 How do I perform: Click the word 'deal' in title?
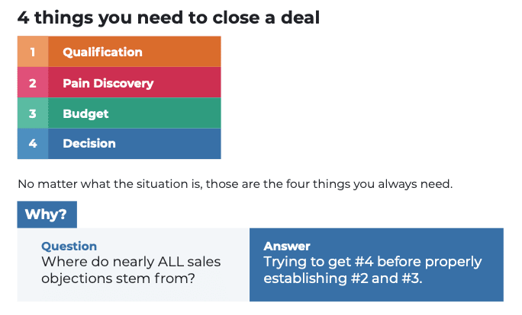[x=300, y=17]
